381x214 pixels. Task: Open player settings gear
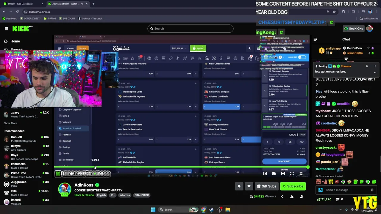(x=301, y=174)
